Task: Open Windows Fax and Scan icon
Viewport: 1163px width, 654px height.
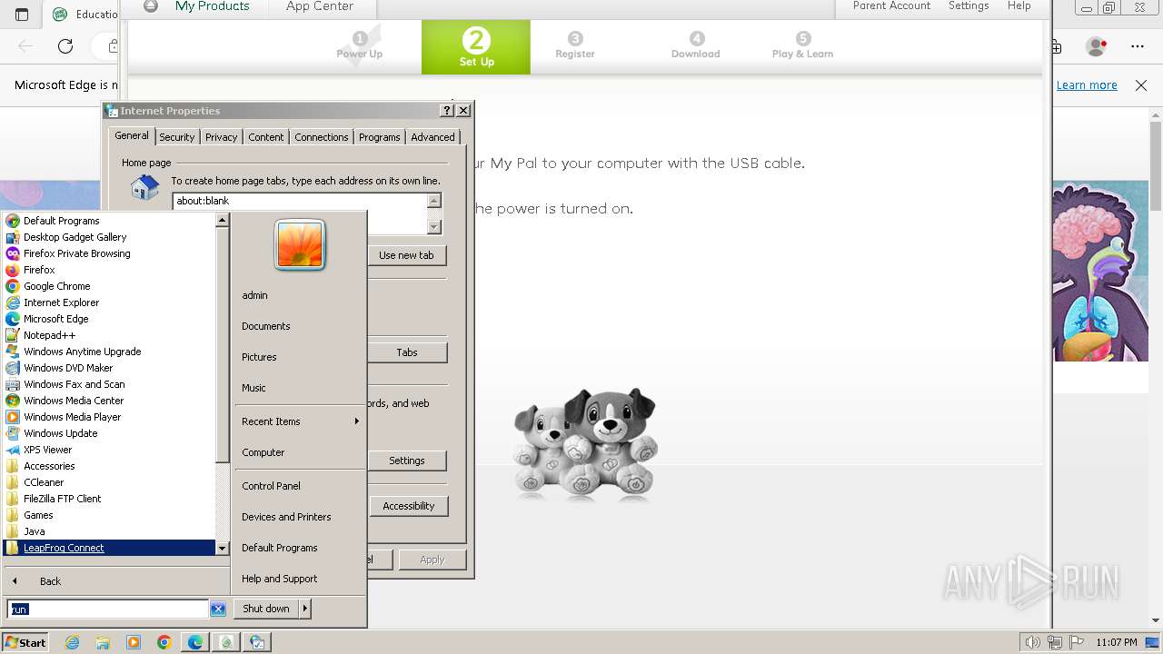Action: click(13, 384)
